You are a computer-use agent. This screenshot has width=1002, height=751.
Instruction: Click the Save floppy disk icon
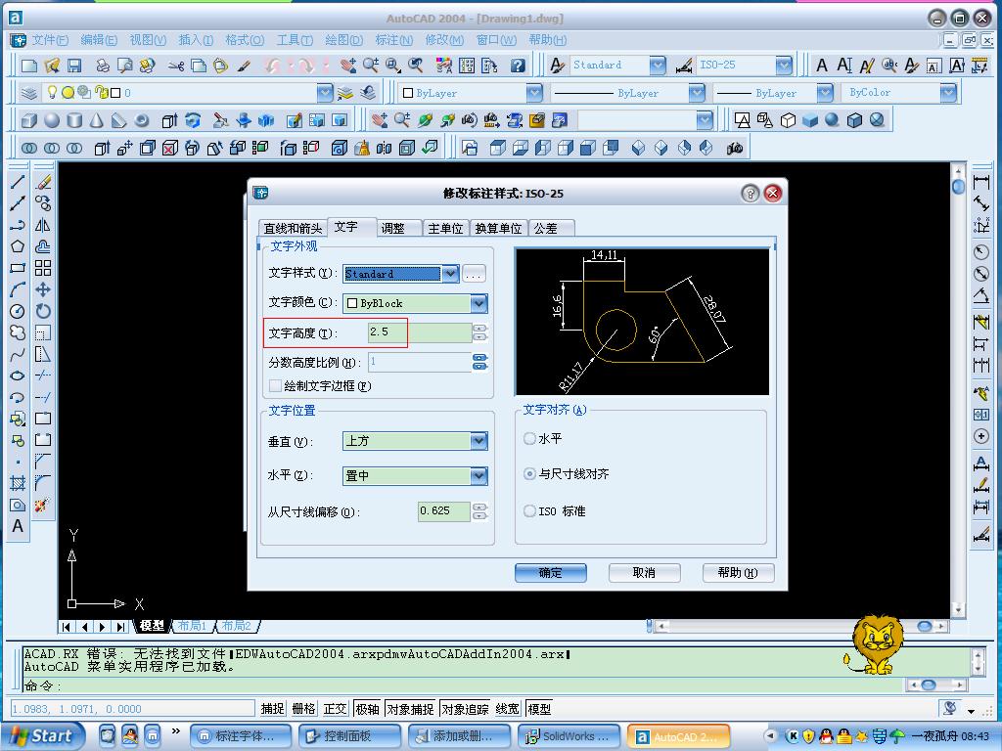pos(74,66)
